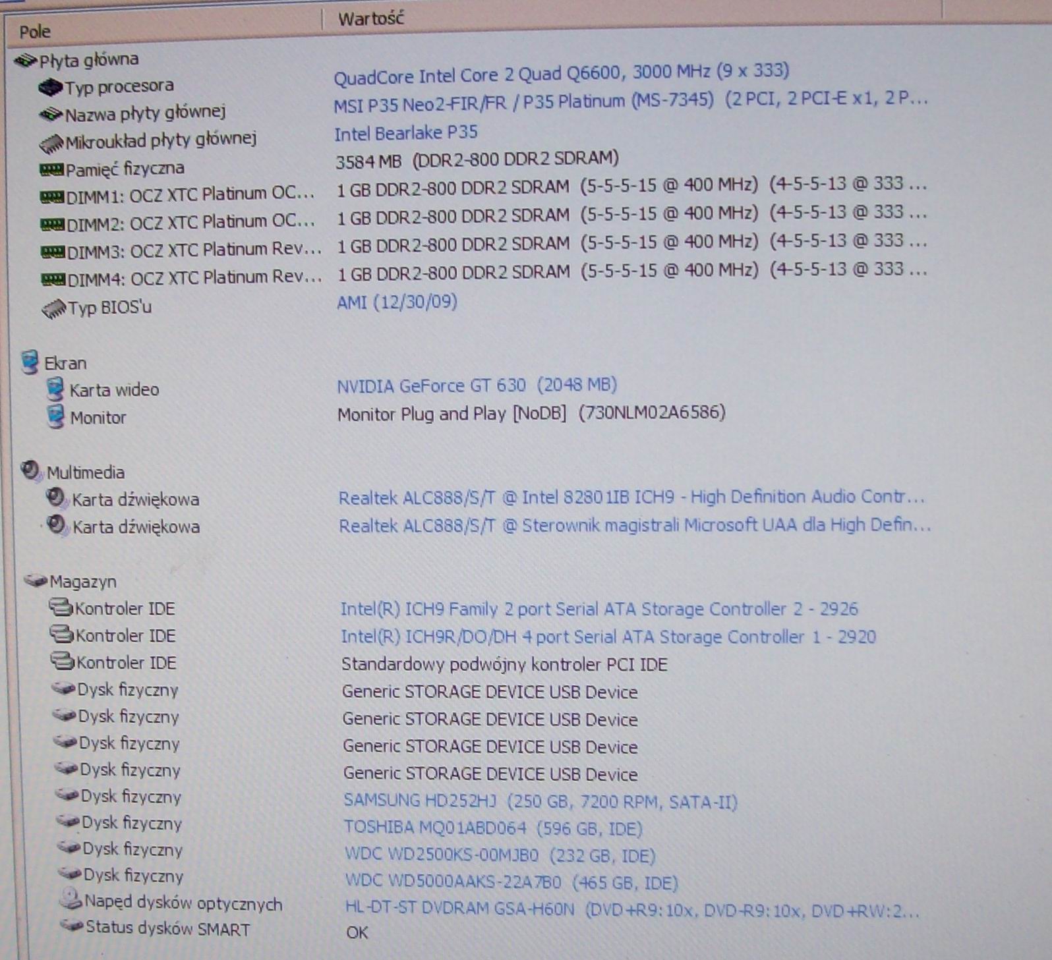Select the Ekran group label

pyautogui.click(x=65, y=363)
